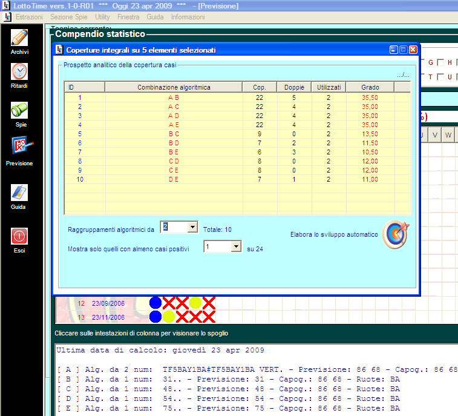Select the Spie flashlight icon
458x416 pixels.
pos(19,110)
